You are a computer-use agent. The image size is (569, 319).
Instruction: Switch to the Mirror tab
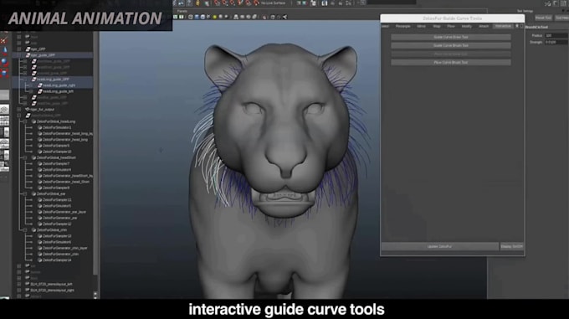(421, 26)
